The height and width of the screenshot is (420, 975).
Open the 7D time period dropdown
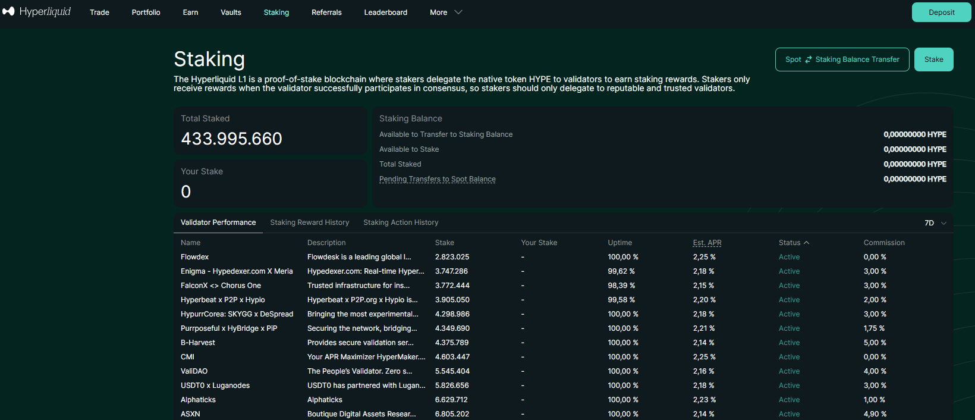coord(935,223)
